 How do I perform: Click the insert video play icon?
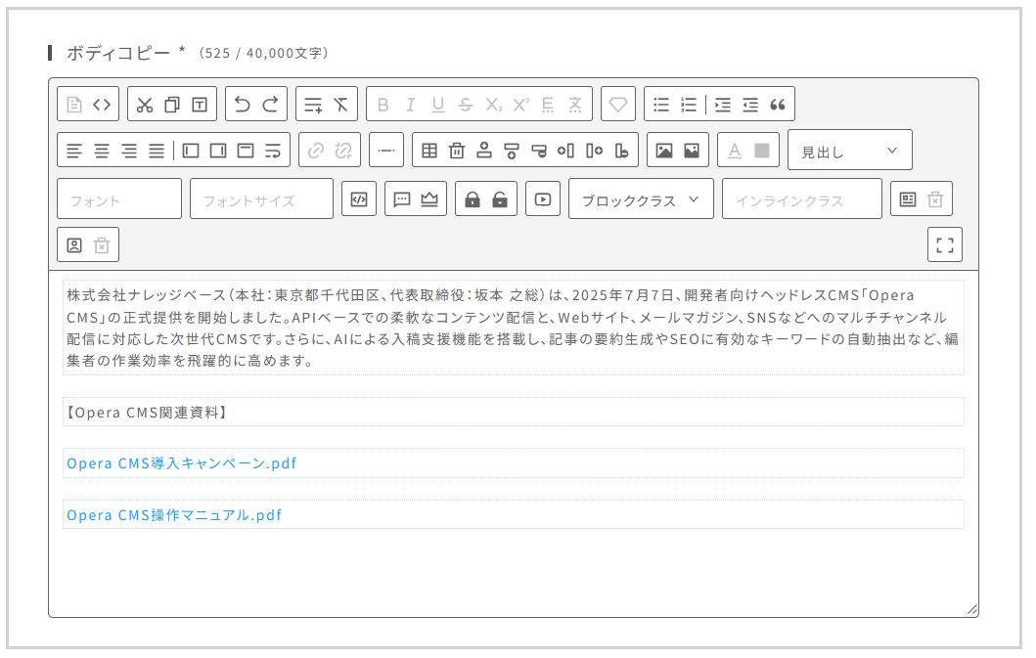[543, 198]
